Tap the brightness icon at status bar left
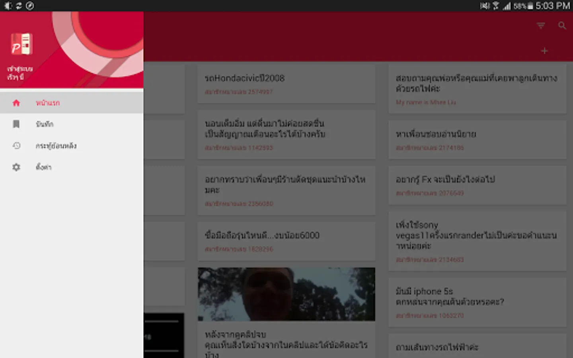Viewport: 573px width, 358px height. (8, 6)
